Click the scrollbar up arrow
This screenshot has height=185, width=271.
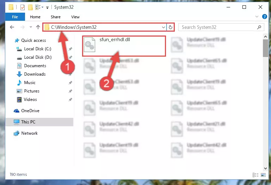coord(265,37)
